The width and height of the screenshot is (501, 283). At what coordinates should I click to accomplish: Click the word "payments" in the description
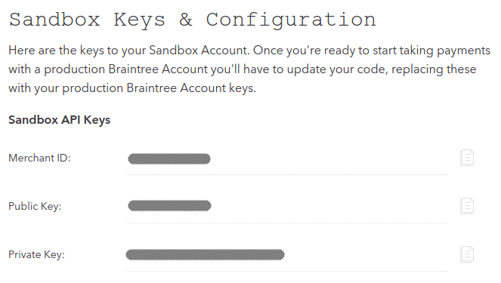tap(463, 51)
